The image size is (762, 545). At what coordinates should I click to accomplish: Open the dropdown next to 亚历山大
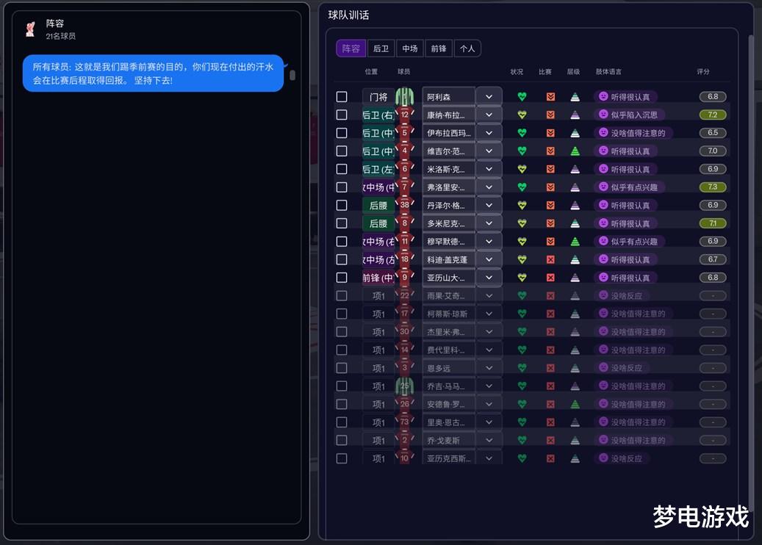coord(489,278)
